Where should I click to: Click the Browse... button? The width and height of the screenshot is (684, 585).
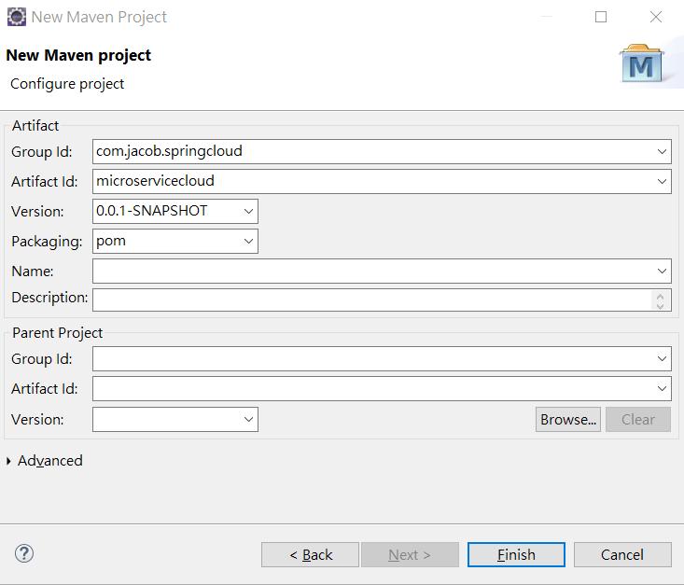coord(568,419)
